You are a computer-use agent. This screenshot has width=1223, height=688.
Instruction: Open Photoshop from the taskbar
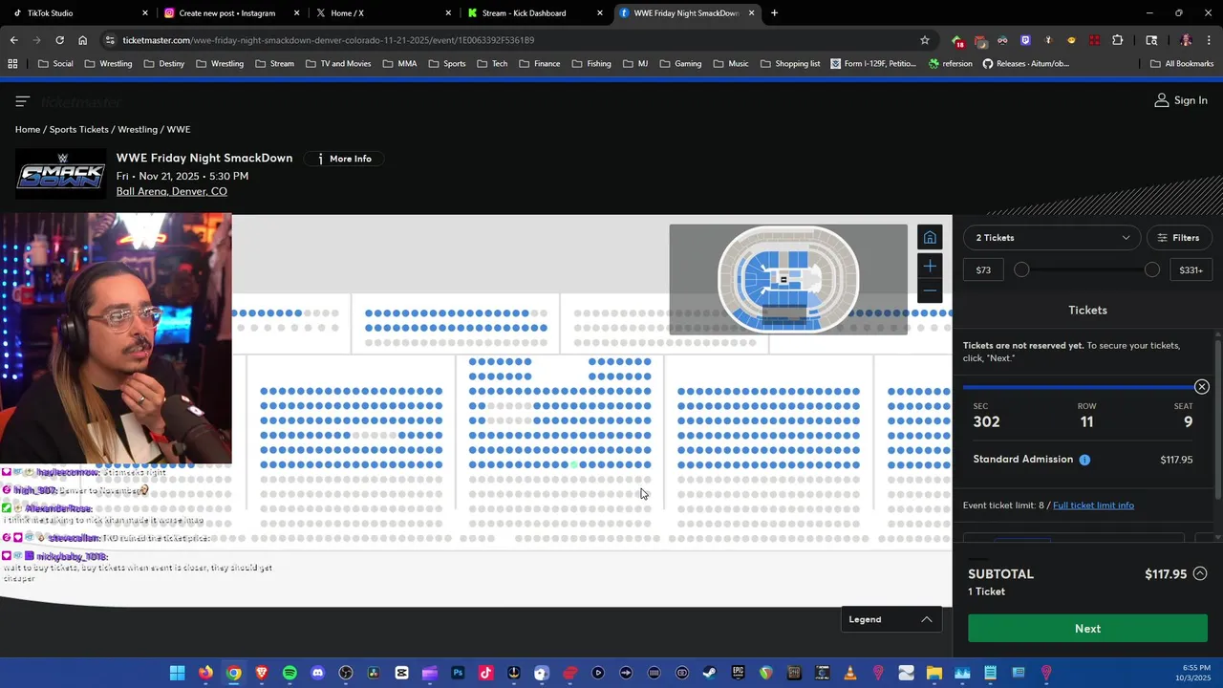[458, 673]
